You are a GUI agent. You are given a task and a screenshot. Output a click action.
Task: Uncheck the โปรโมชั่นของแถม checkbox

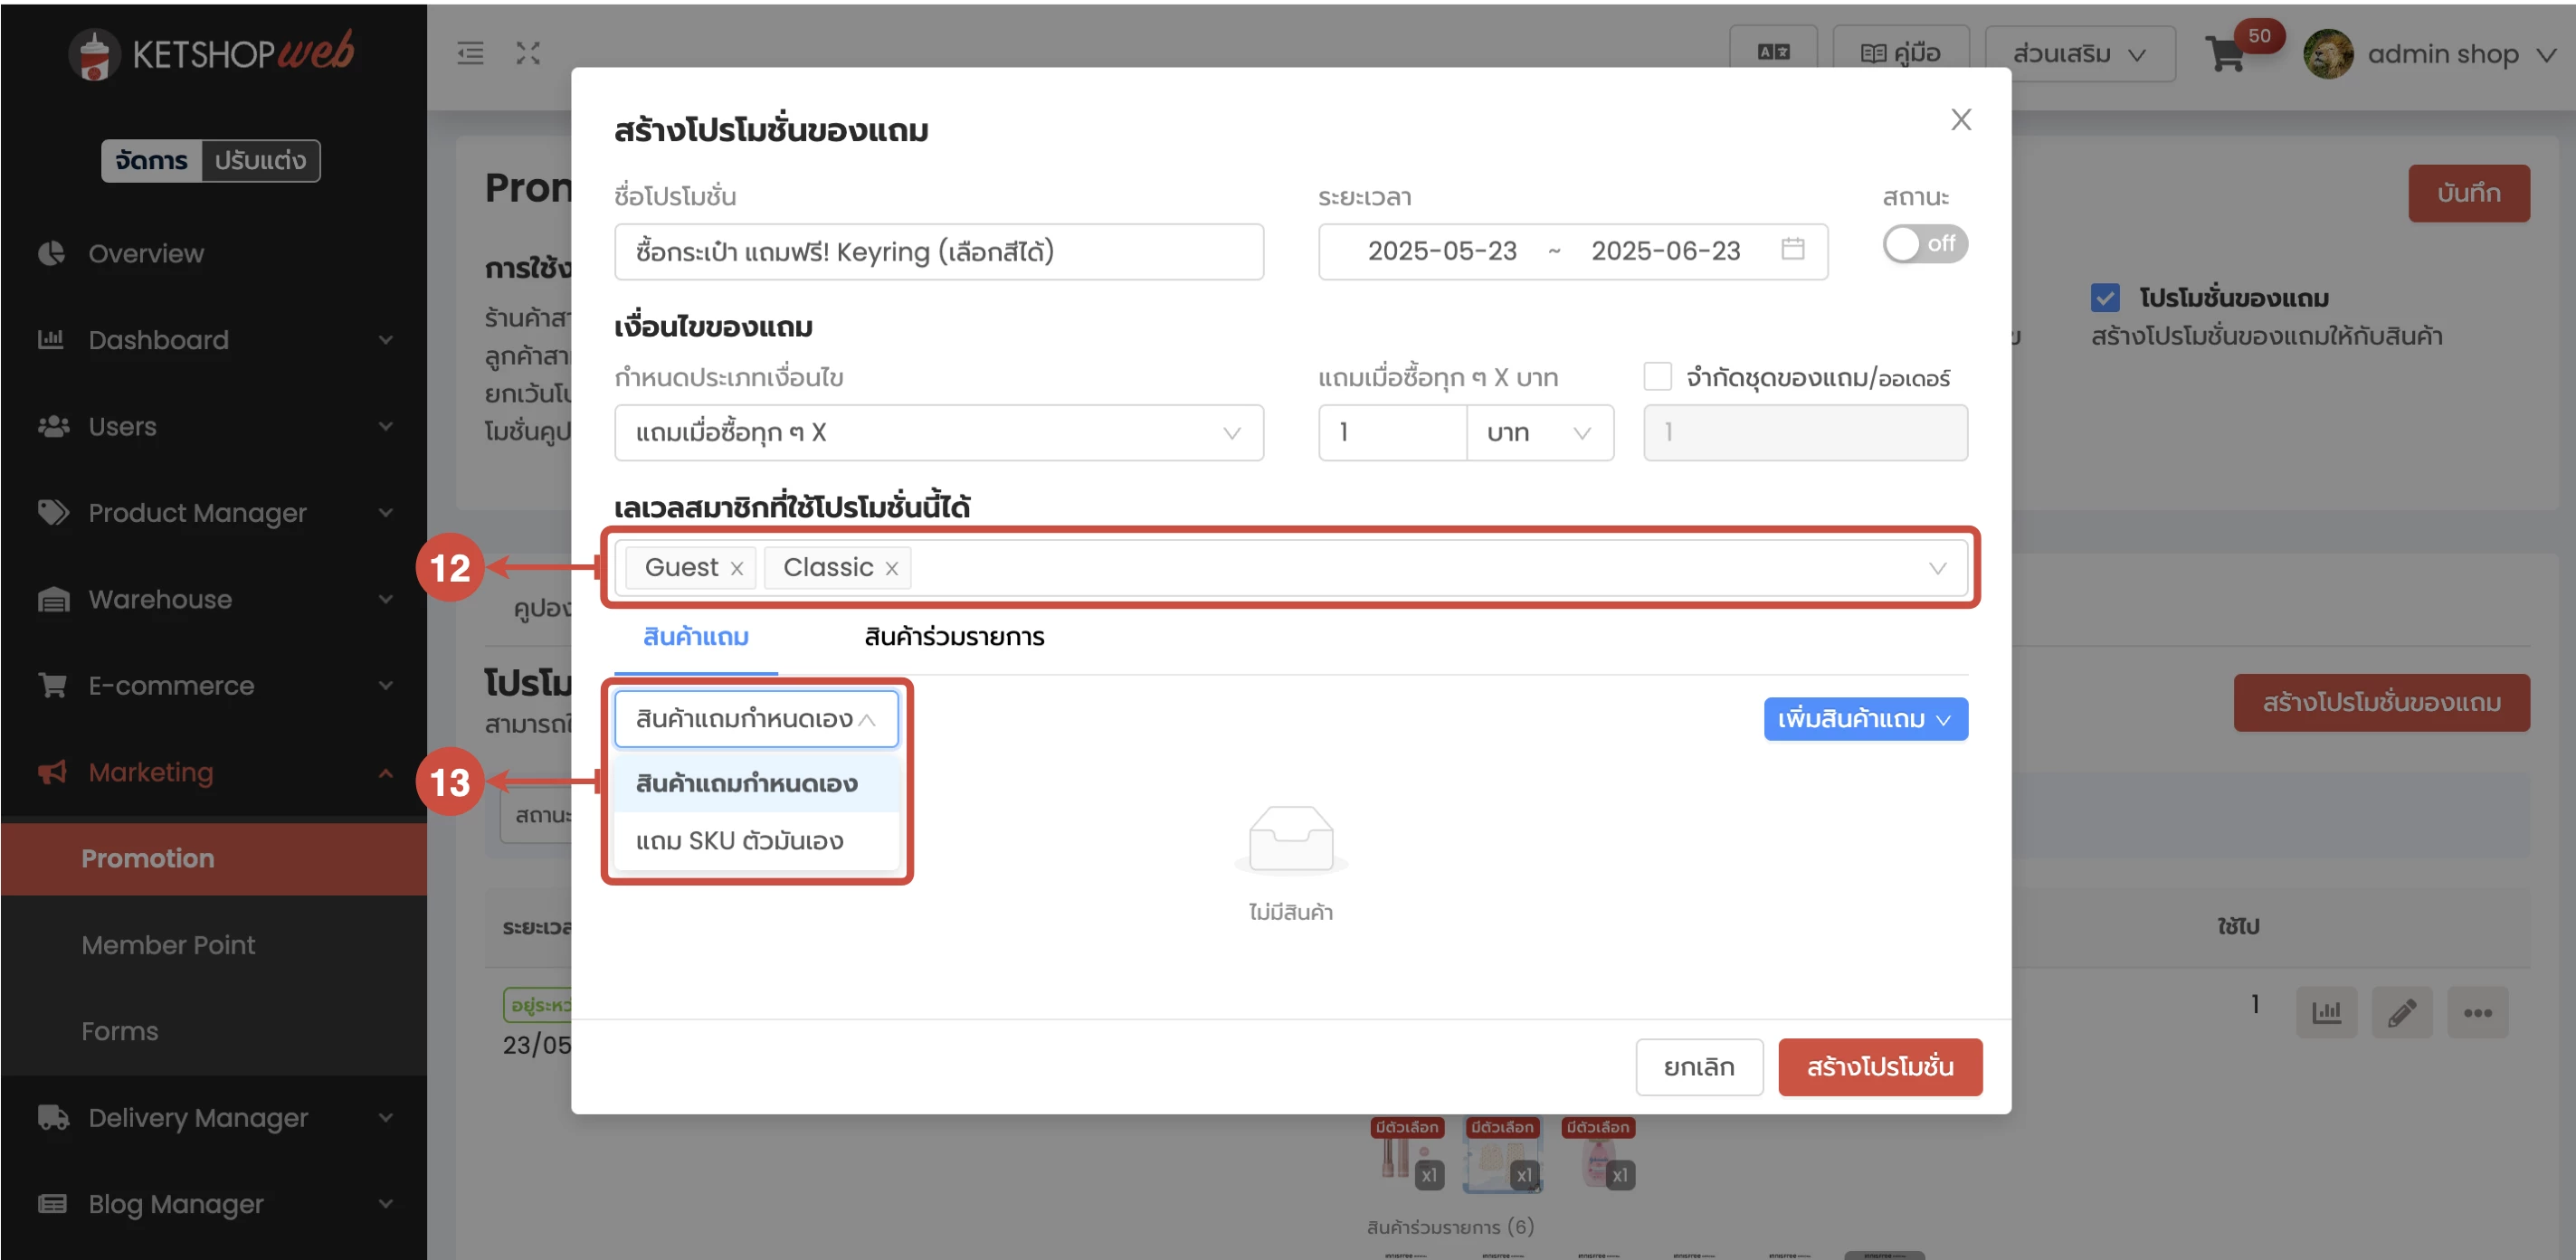tap(2106, 296)
